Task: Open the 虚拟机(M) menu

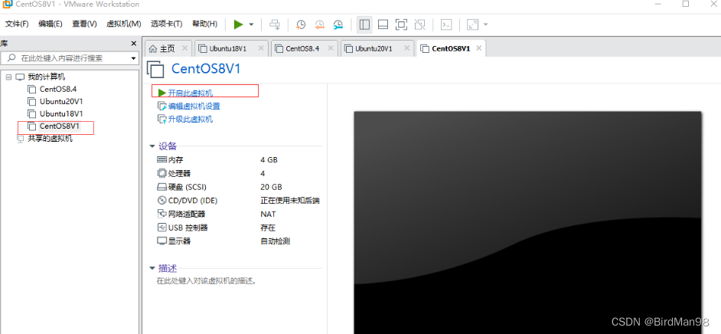Action: click(124, 24)
